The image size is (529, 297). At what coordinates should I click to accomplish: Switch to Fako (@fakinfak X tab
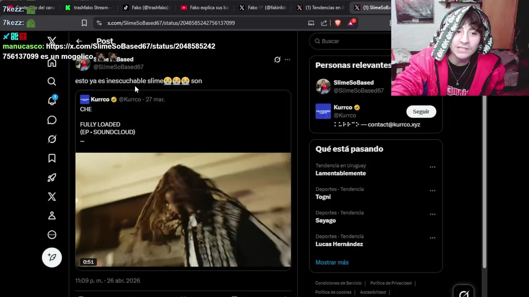[263, 7]
